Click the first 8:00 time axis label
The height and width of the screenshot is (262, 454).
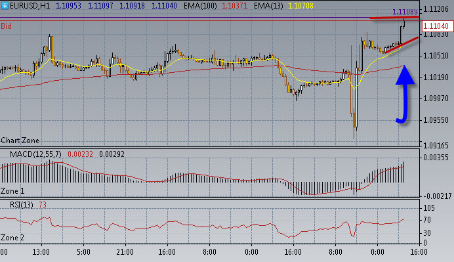click(x=209, y=252)
